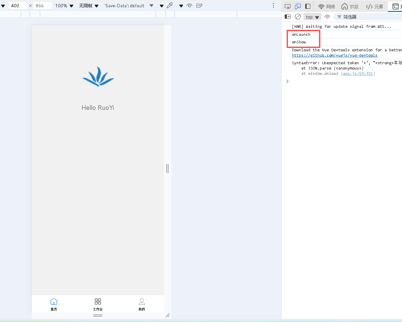
Task: Tap the 首页 home icon
Action: (54, 301)
